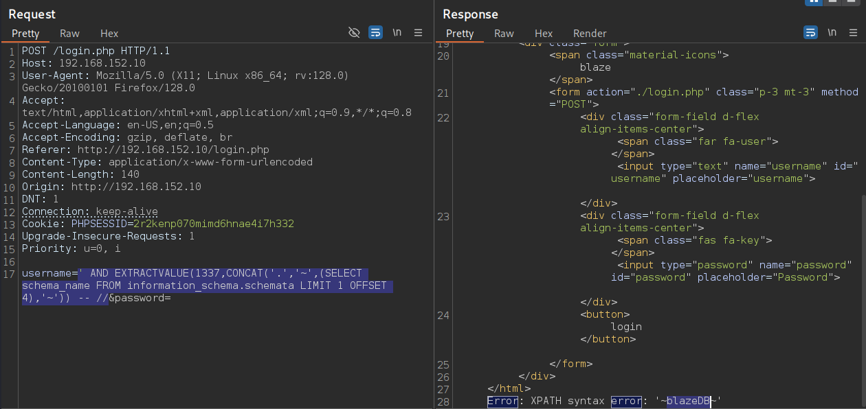Open the Response Render tab
This screenshot has width=866, height=409.
tap(590, 33)
